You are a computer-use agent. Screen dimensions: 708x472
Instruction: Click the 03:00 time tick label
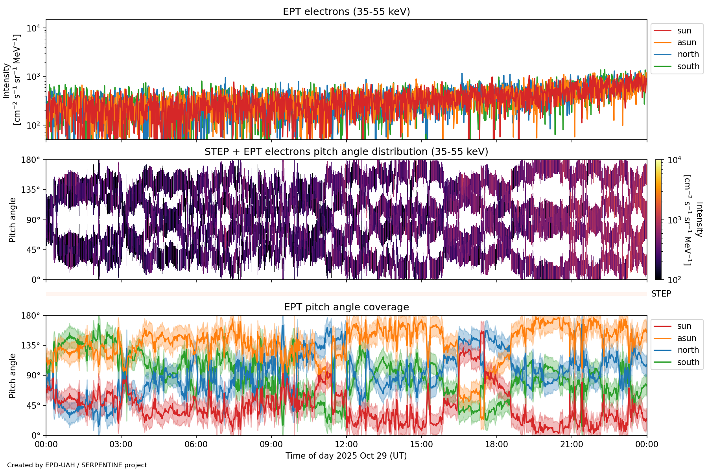click(x=121, y=444)
